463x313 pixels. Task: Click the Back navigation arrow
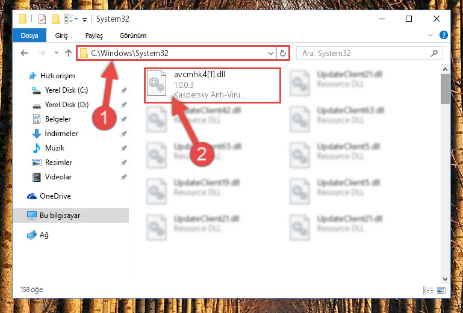(x=24, y=53)
